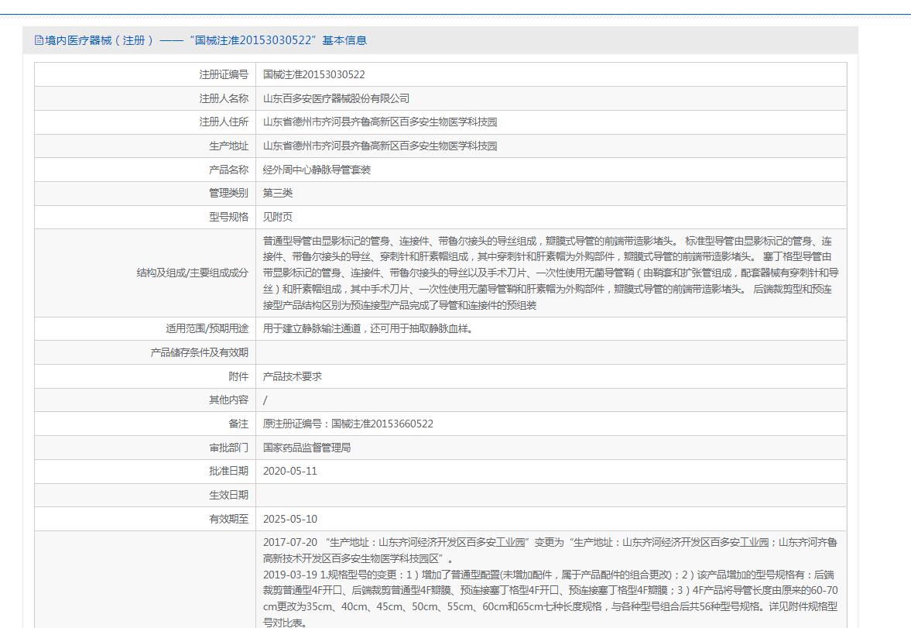
Task: Click the 其他内容 label cell
Action: pyautogui.click(x=146, y=400)
